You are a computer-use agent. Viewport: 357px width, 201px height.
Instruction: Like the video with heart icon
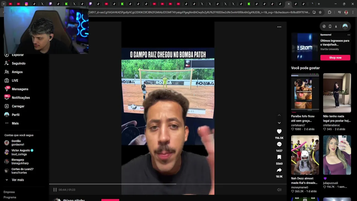click(279, 131)
